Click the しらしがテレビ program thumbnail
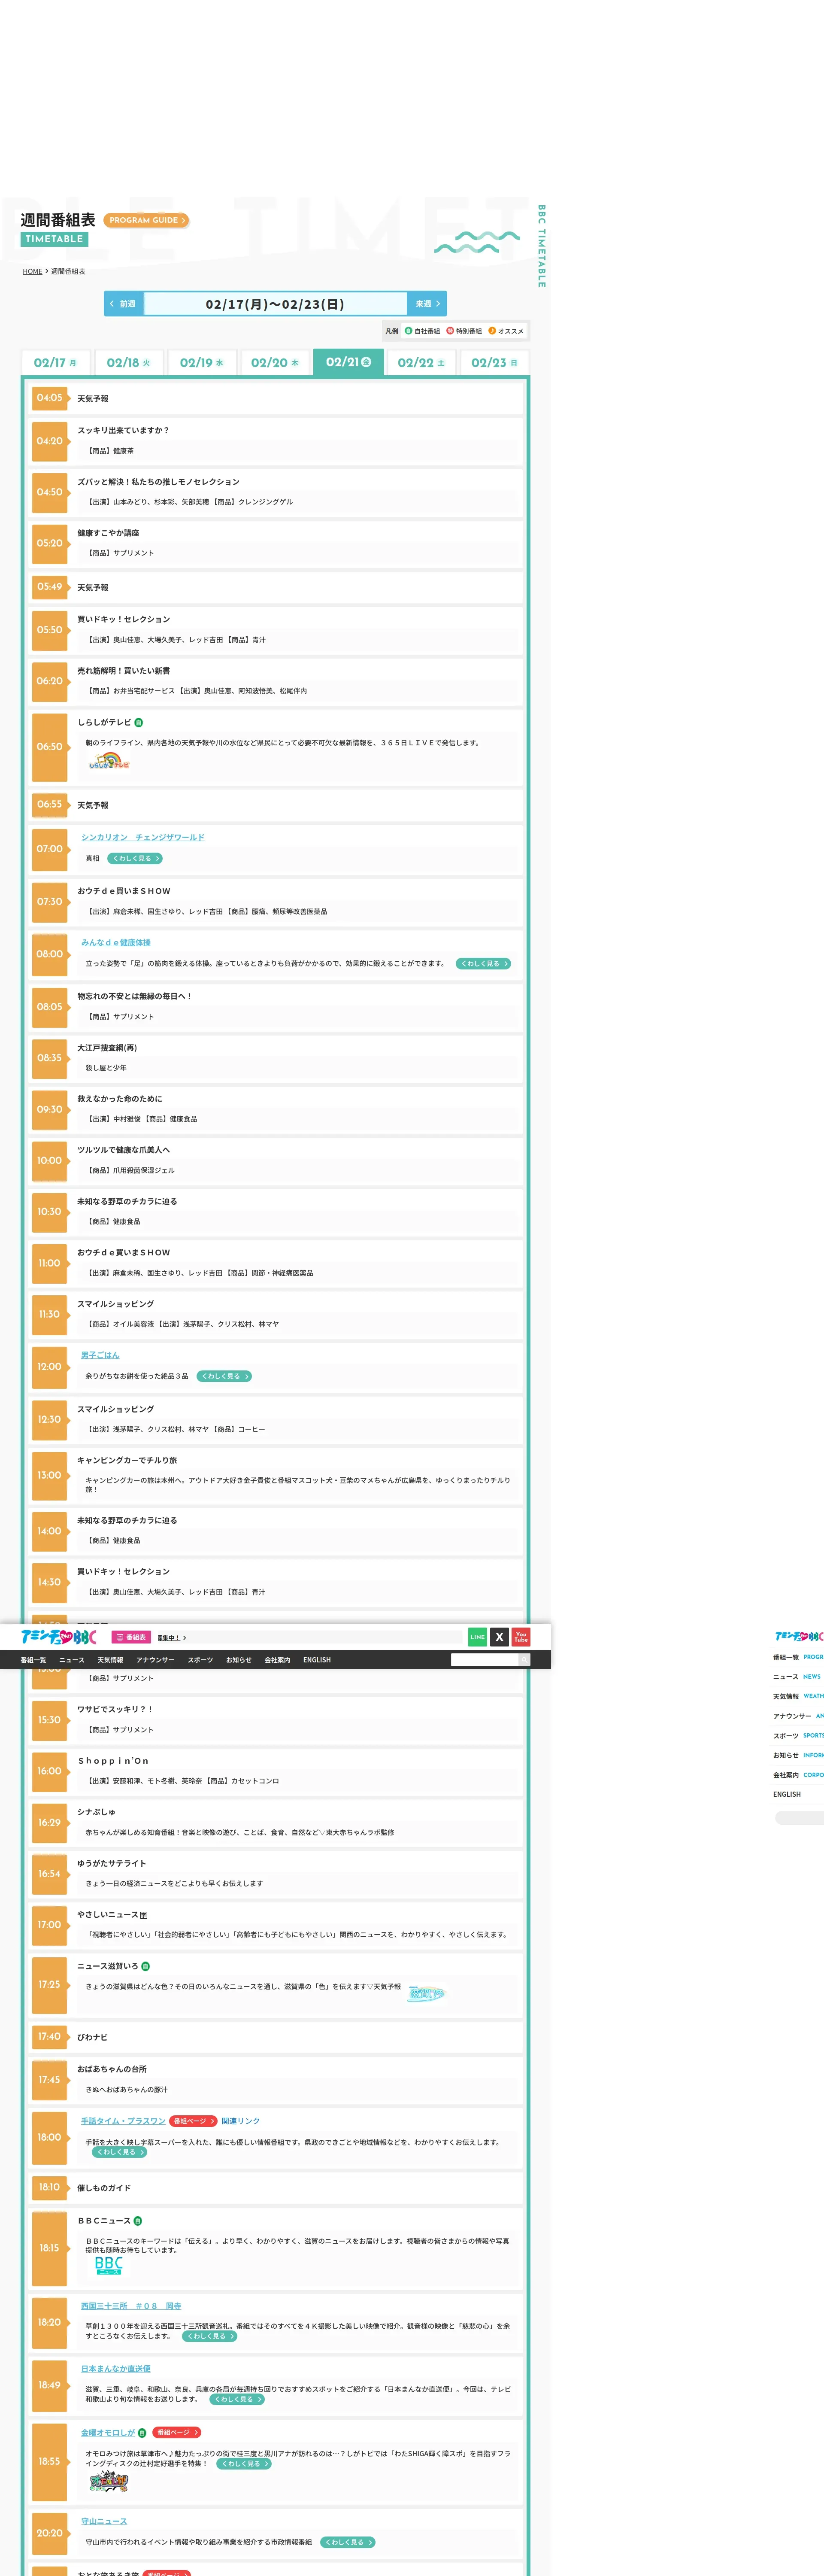 coord(109,762)
